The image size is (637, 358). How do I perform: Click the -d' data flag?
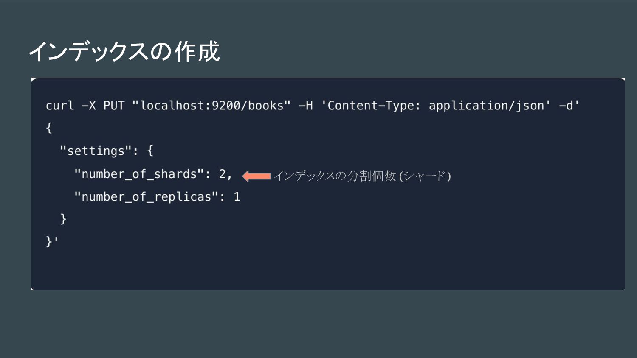pos(569,106)
